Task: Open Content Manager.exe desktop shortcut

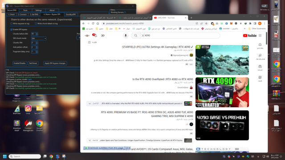Action: pos(28,125)
